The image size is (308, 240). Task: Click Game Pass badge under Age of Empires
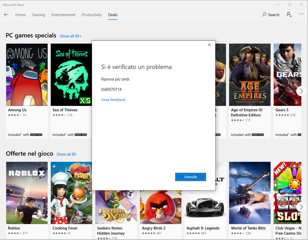pos(258,135)
